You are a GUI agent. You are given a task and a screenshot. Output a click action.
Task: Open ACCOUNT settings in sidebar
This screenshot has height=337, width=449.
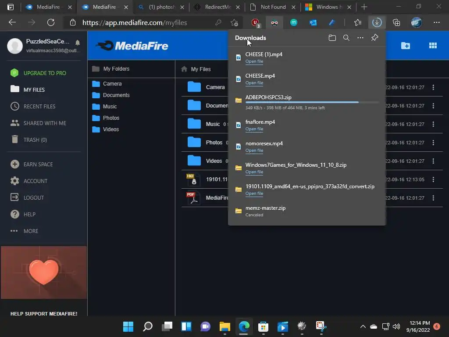click(29, 181)
